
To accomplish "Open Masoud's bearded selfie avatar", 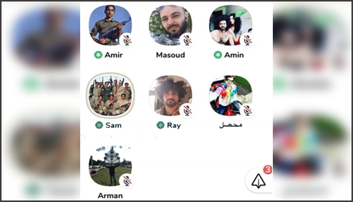I will [x=170, y=25].
